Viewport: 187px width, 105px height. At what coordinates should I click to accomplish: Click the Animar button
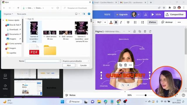pyautogui.click(x=167, y=22)
